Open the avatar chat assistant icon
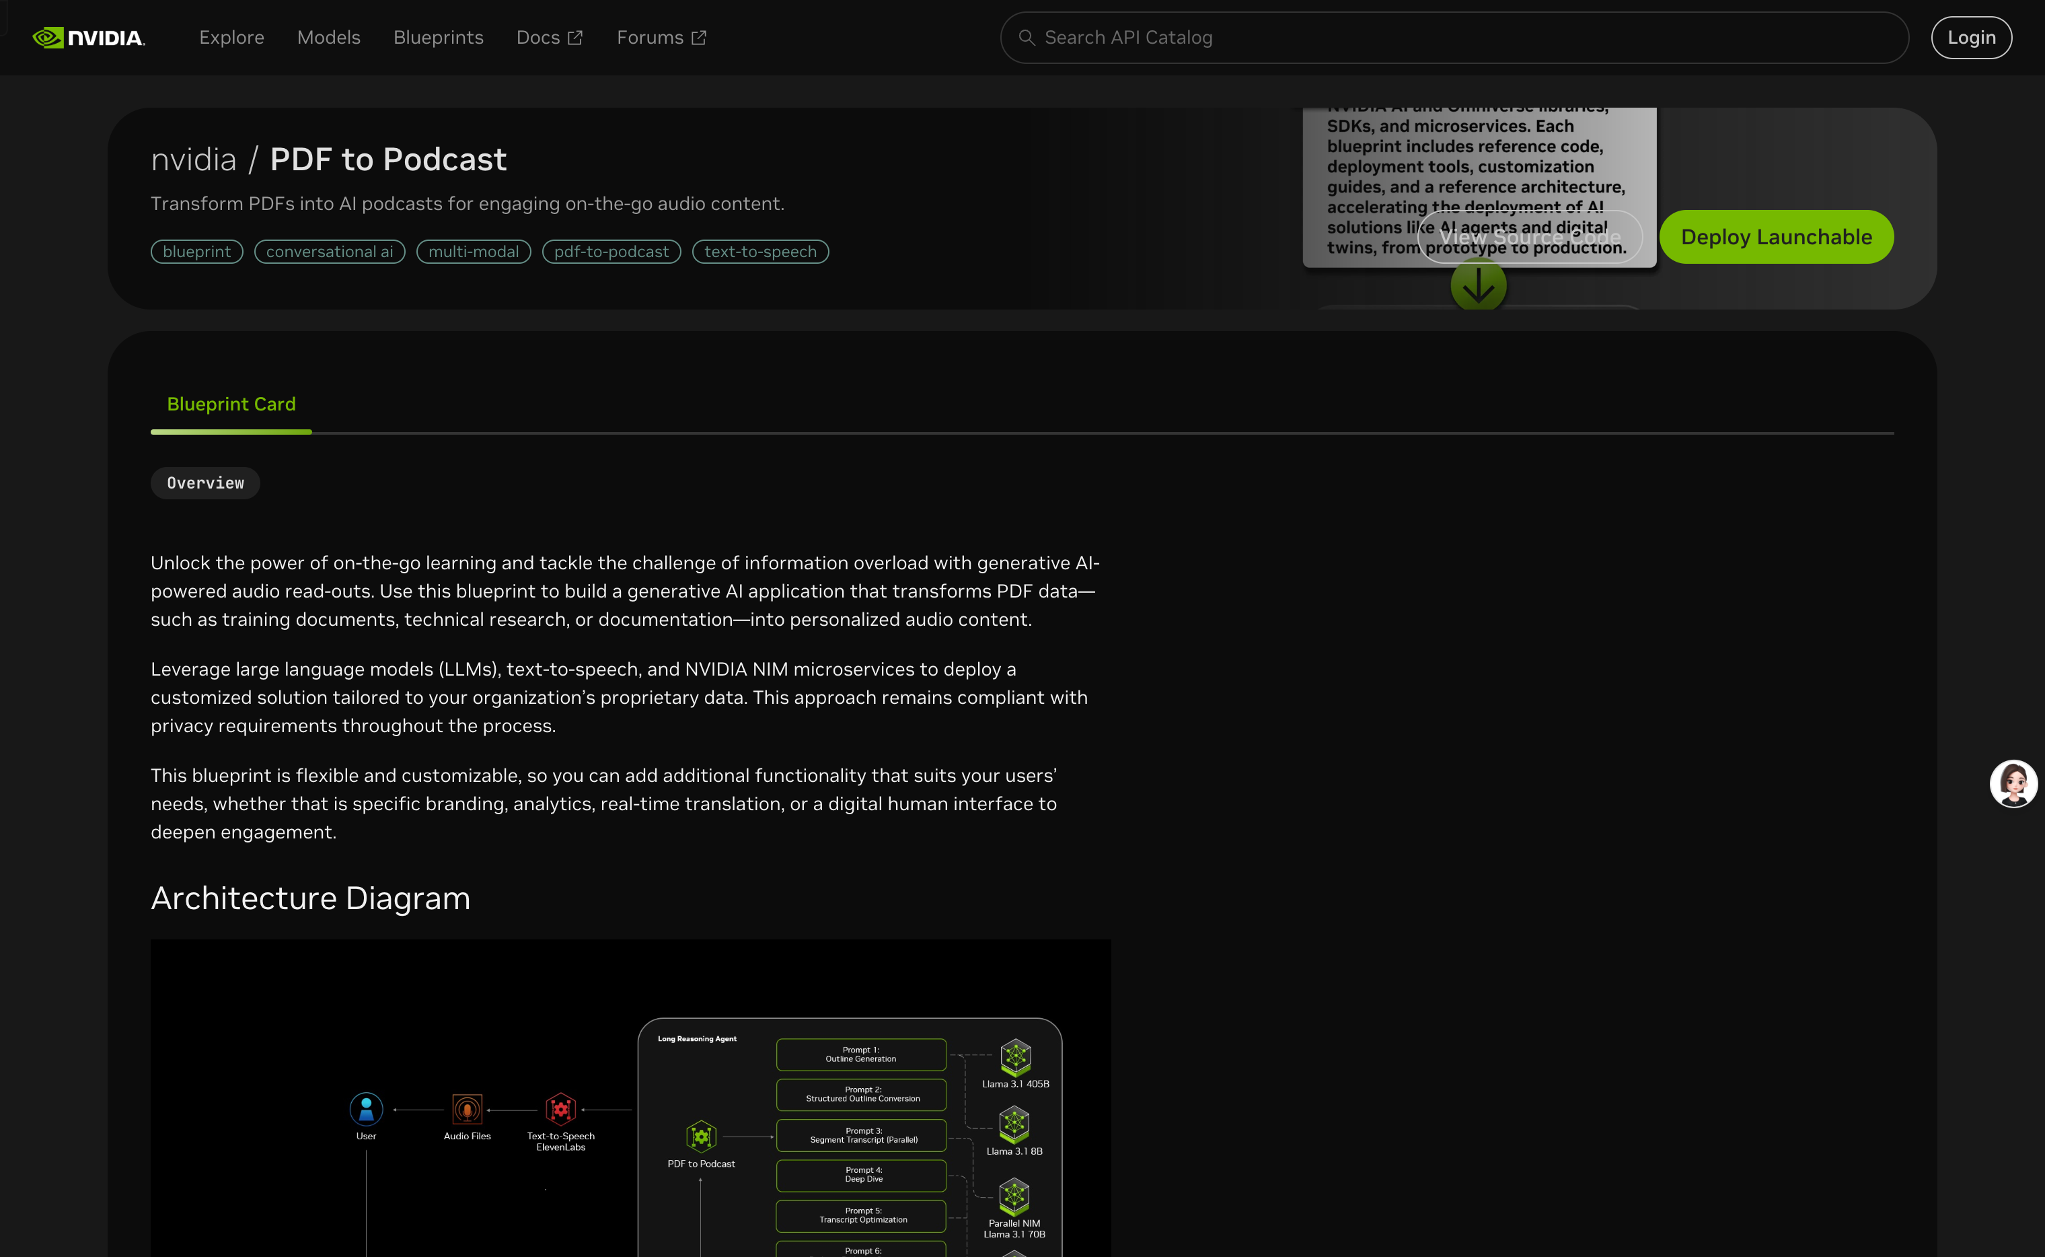 point(2013,783)
